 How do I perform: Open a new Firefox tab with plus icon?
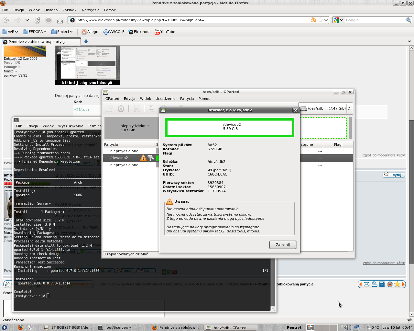click(86, 41)
